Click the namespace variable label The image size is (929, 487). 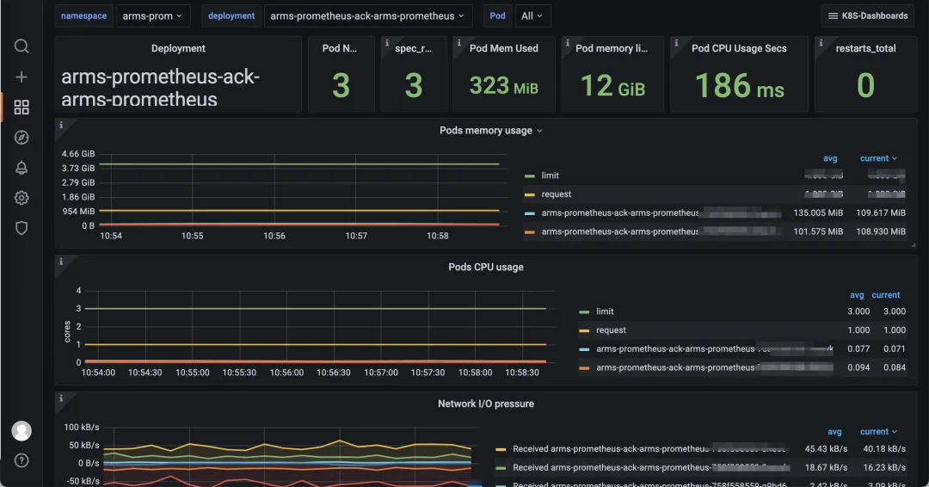point(83,16)
